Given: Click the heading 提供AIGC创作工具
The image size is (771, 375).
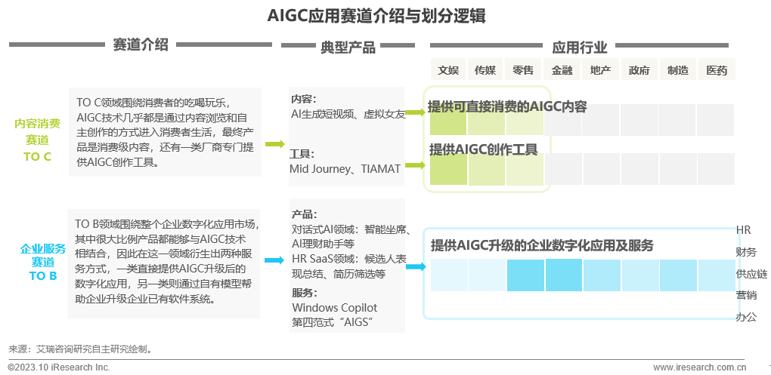Looking at the screenshot, I should (x=483, y=149).
